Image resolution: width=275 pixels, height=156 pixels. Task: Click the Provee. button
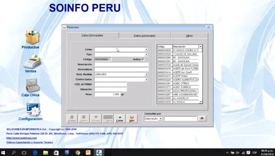(96, 118)
